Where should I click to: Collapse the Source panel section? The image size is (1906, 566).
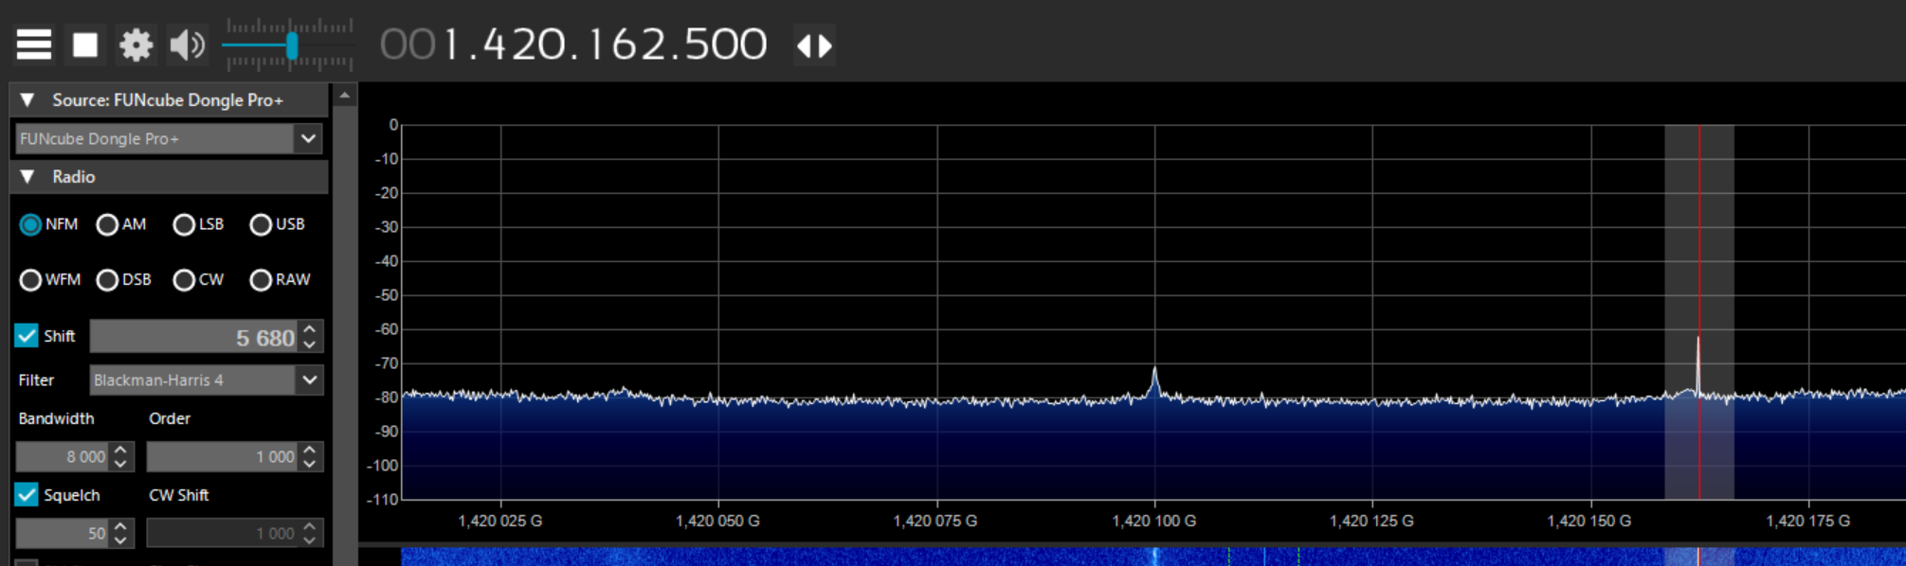pyautogui.click(x=27, y=100)
